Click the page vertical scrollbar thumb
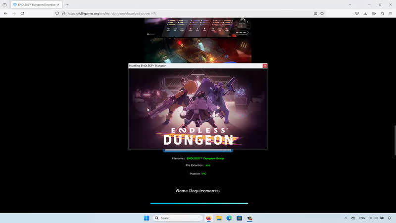 pos(395,140)
